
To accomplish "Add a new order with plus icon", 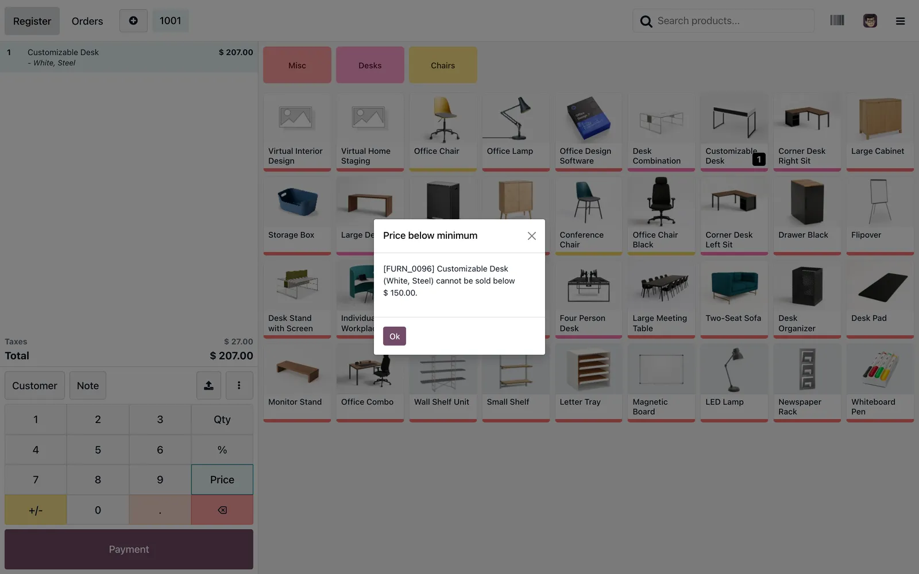I will 133,21.
